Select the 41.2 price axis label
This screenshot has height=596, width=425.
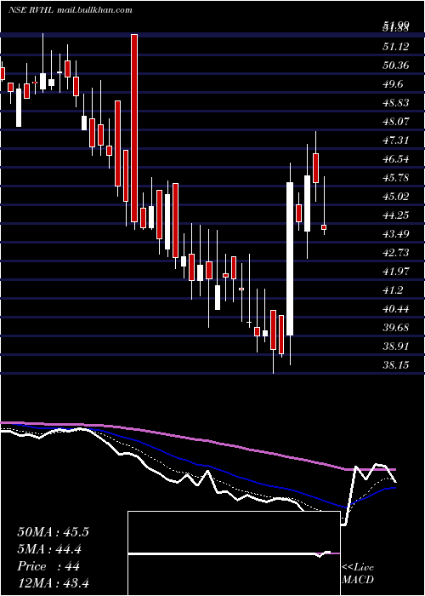pyautogui.click(x=393, y=290)
